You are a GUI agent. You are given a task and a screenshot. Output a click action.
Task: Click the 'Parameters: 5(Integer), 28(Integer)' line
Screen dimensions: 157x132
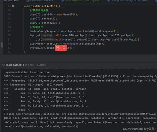pyautogui.click(x=33, y=85)
